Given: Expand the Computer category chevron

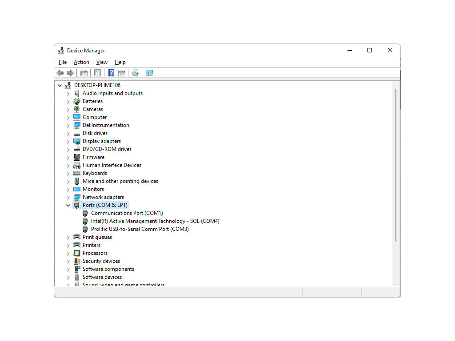Looking at the screenshot, I should 68,118.
